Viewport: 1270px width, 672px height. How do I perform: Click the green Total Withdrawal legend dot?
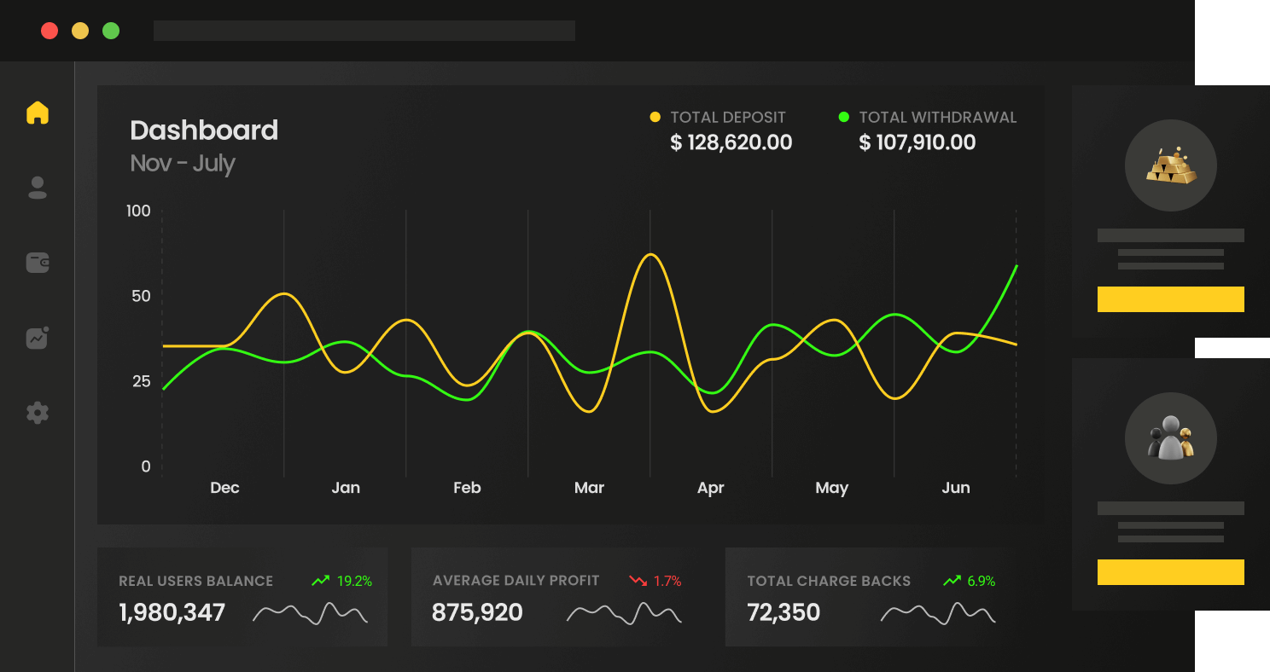[x=844, y=117]
